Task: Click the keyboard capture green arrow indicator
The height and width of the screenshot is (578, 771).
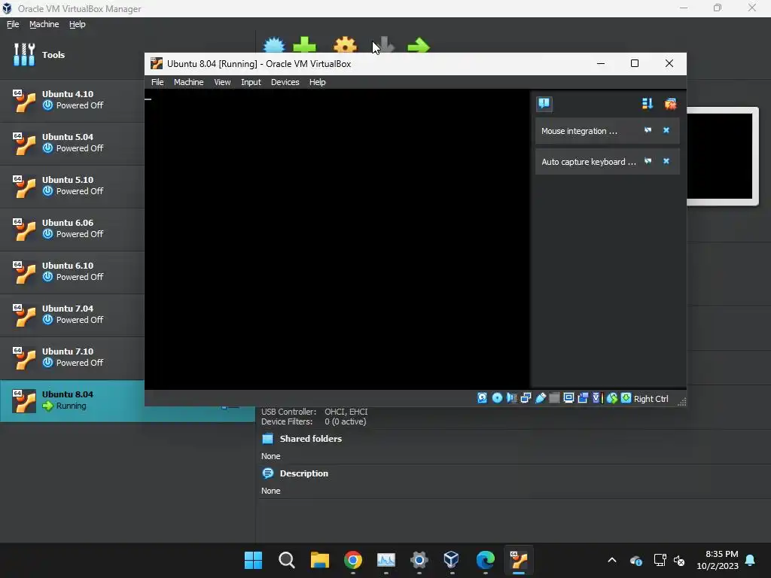Action: click(626, 398)
